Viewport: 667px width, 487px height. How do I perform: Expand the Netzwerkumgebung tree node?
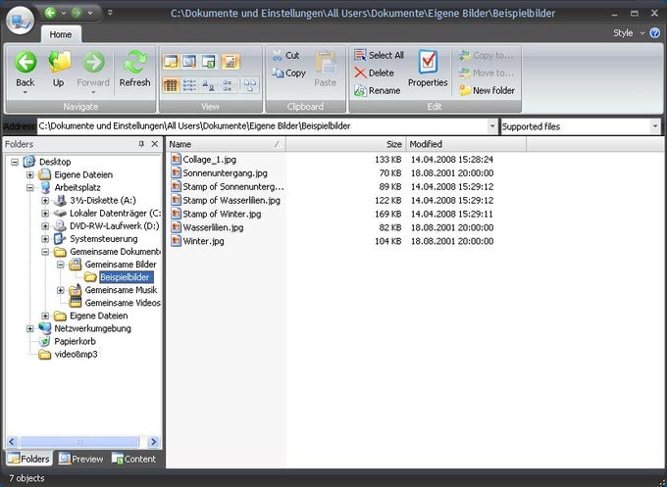point(29,328)
